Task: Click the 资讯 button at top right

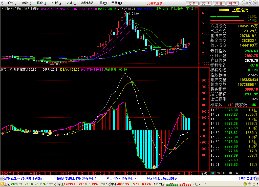Action: click(x=205, y=3)
